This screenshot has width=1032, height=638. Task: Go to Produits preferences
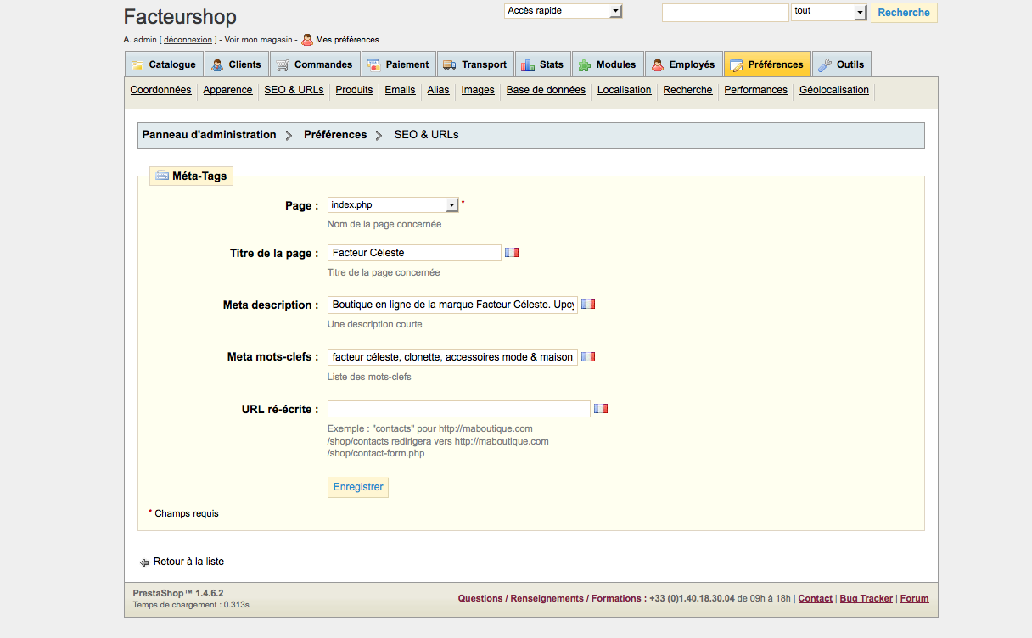pyautogui.click(x=354, y=90)
